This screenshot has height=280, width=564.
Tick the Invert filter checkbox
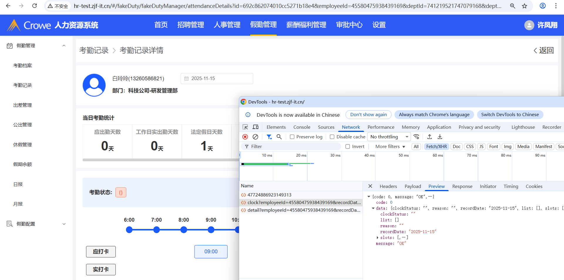(x=348, y=147)
